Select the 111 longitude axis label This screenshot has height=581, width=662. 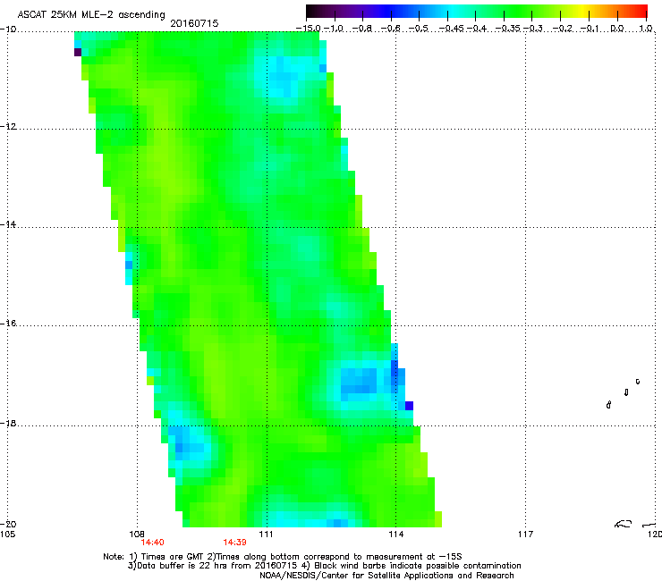coord(266,535)
